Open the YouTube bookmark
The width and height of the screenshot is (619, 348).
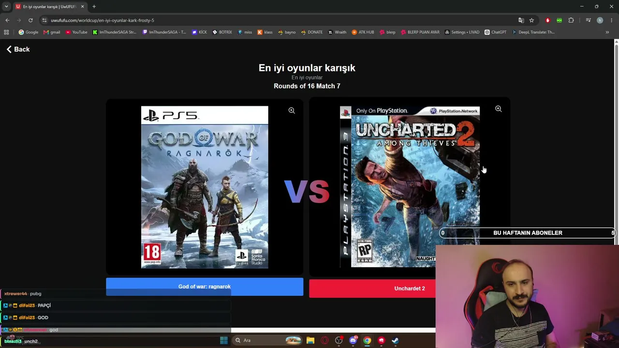pyautogui.click(x=76, y=32)
